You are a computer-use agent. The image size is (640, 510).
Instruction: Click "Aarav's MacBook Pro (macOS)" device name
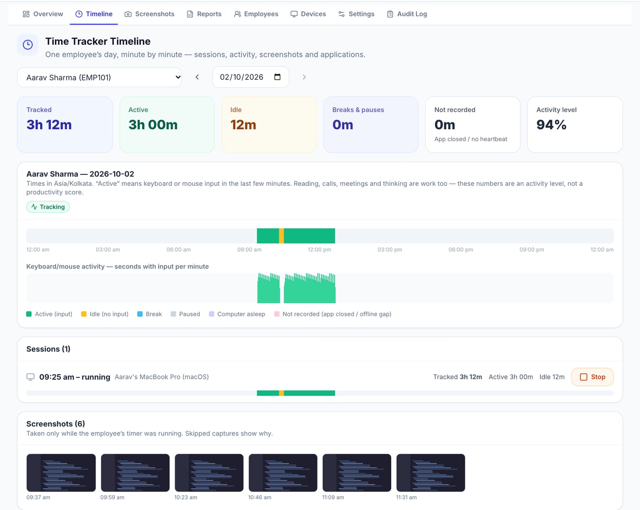[162, 377]
